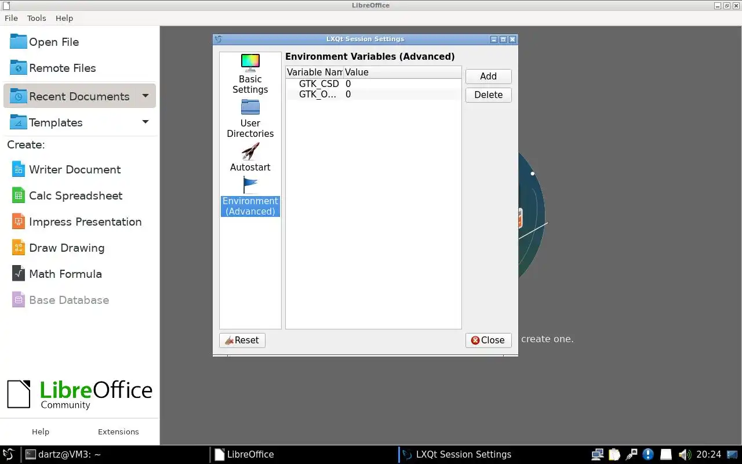The width and height of the screenshot is (742, 464).
Task: Open Tools menu in LibreOffice
Action: [x=37, y=18]
